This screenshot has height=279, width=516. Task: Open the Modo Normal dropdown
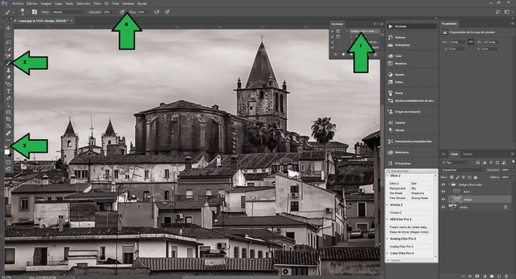[69, 12]
